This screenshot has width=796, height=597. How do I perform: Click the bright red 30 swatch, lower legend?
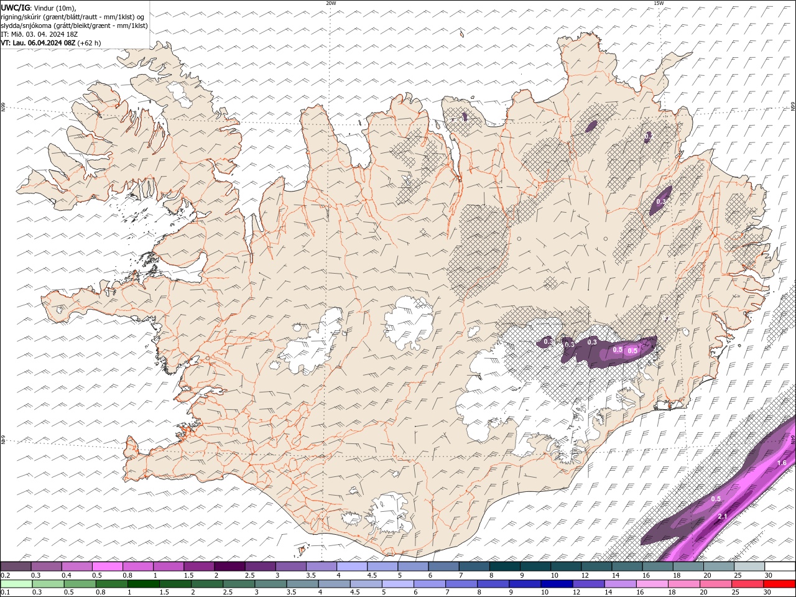779,584
